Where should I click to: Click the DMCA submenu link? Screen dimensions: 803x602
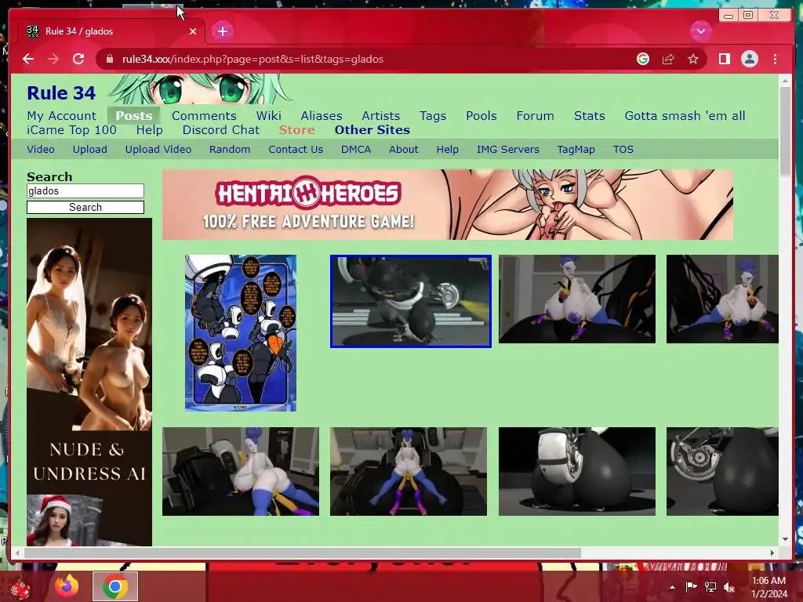click(356, 150)
